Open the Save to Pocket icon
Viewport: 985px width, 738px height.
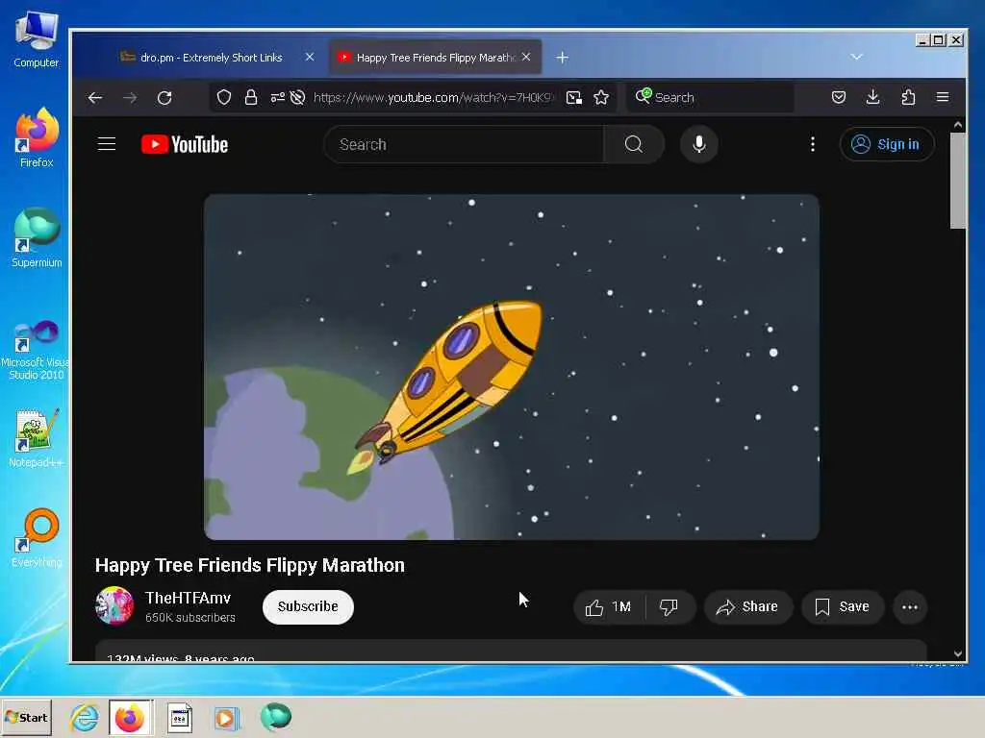pos(839,97)
